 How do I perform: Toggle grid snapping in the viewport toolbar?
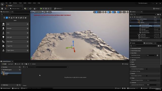[x=108, y=12]
